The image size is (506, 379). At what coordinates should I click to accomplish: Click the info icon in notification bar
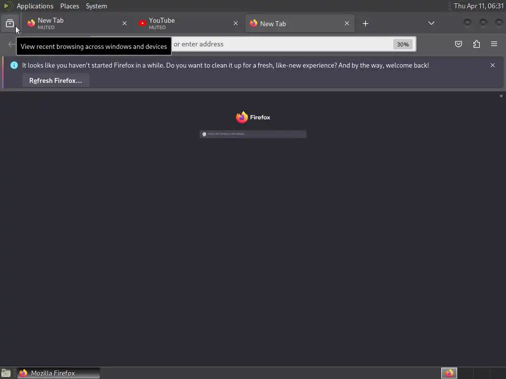14,65
